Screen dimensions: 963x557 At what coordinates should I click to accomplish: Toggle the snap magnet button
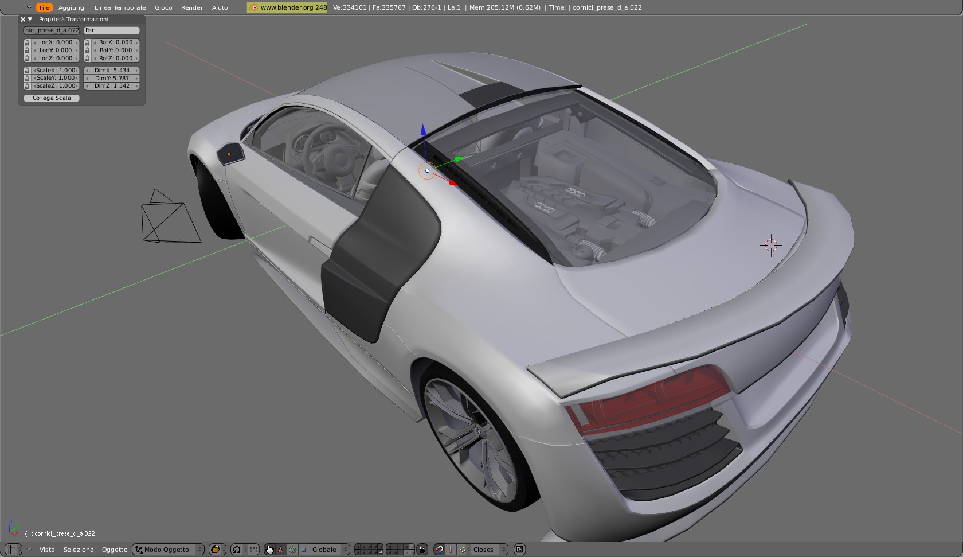point(439,550)
